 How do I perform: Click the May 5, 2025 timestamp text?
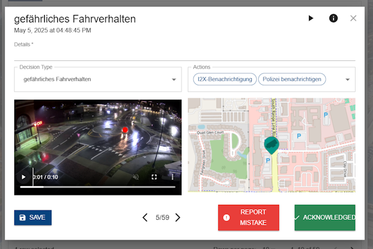(x=53, y=31)
